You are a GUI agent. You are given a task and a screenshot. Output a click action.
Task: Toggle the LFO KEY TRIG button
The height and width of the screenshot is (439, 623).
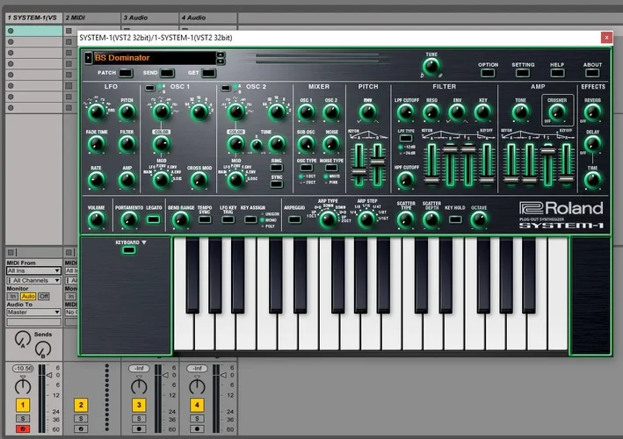pos(228,219)
